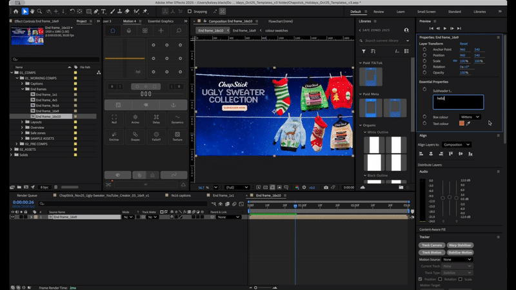Open the viewer resolution (Full) dropdown
This screenshot has width=516, height=290.
237,188
